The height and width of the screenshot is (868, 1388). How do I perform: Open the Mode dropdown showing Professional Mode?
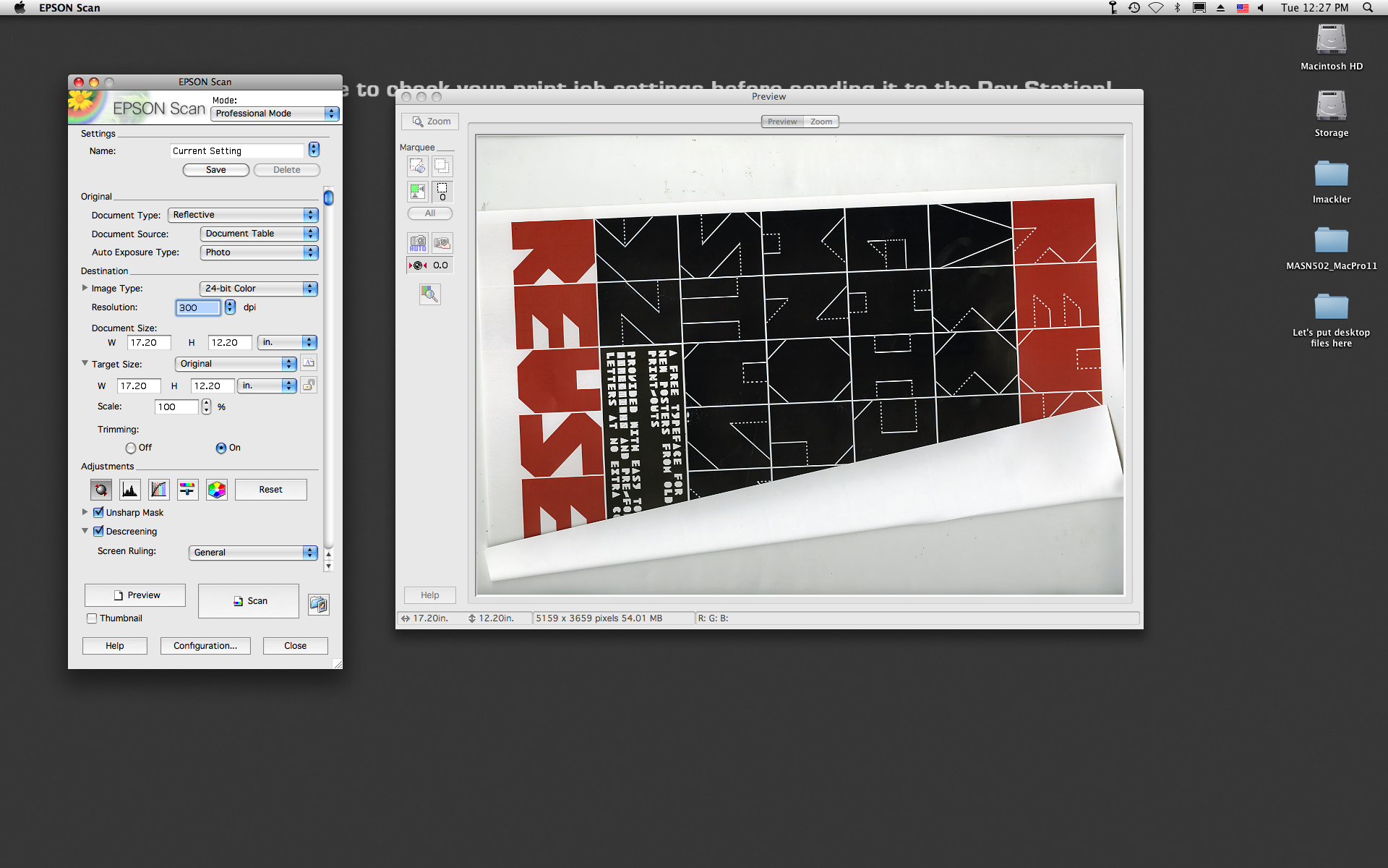tap(275, 114)
